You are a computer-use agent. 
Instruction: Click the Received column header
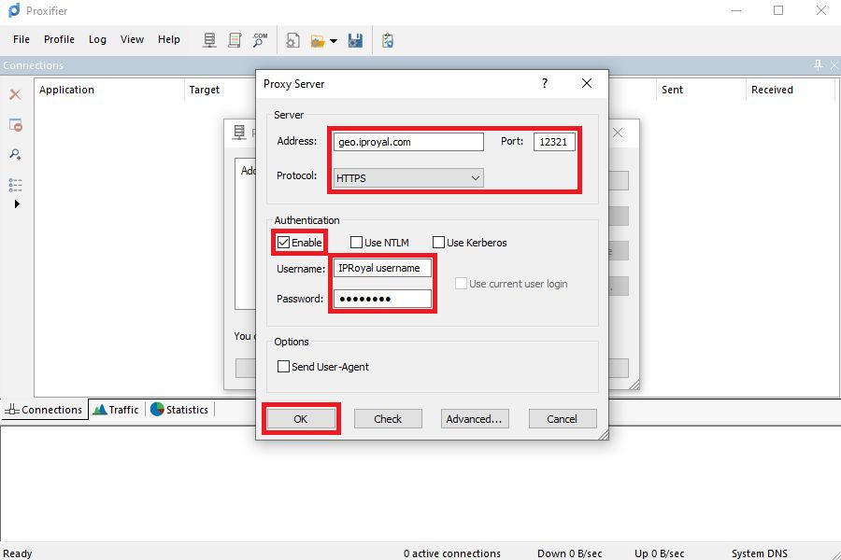point(791,90)
